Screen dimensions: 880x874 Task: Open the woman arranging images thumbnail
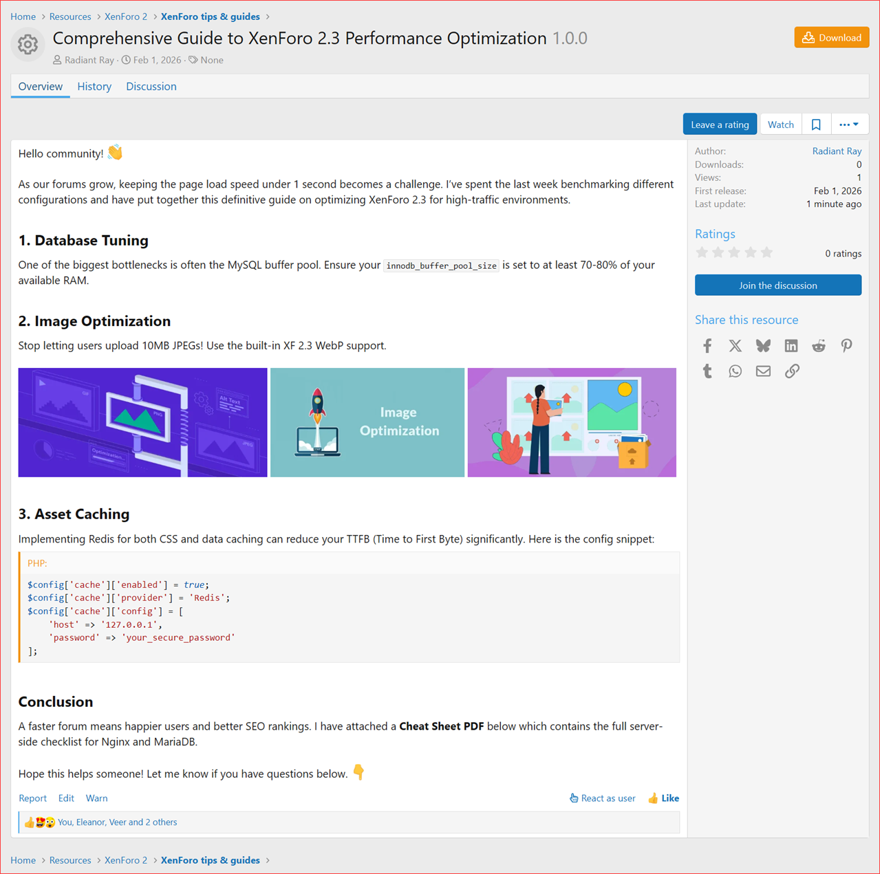click(x=572, y=422)
